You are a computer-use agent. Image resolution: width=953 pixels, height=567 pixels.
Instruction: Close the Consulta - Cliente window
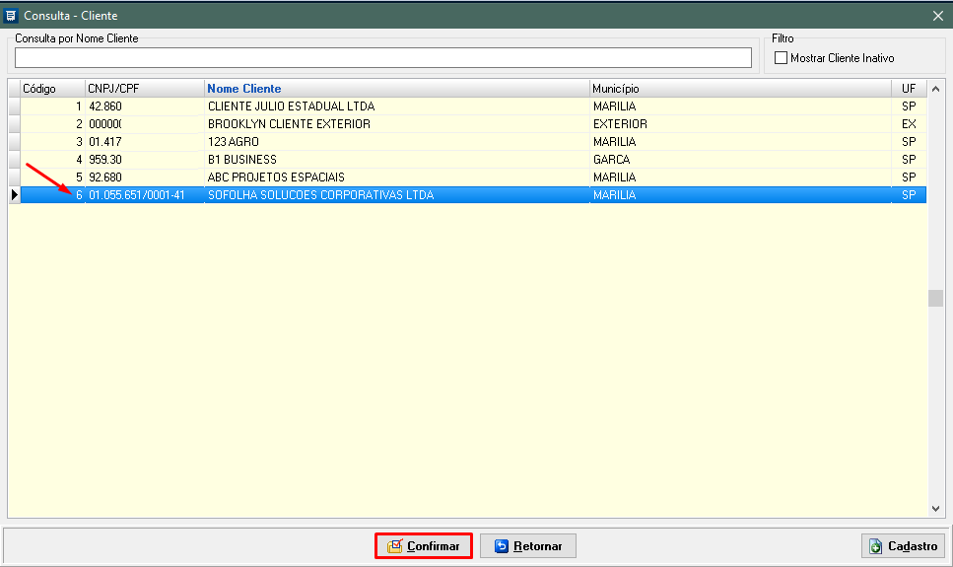coord(937,16)
